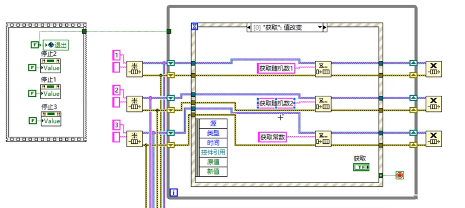Image resolution: width=465 pixels, height=208 pixels.
Task: Click the selected string constant 获取随机数2
Action: 276,103
